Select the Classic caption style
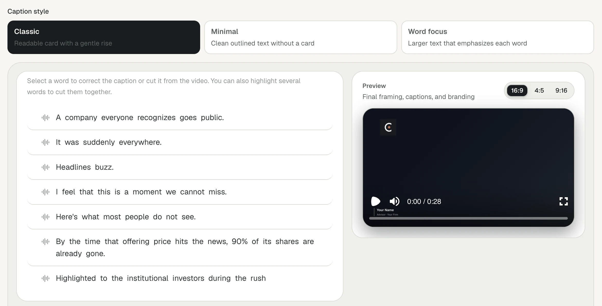 [x=104, y=37]
